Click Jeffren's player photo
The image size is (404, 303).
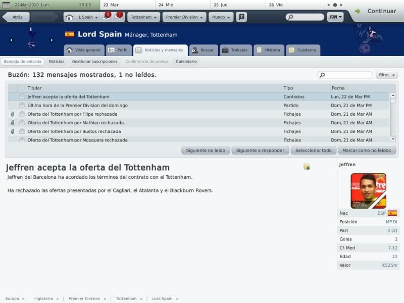point(368,191)
